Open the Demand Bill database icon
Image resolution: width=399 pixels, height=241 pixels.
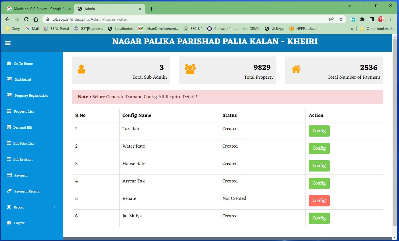[x=9, y=127]
